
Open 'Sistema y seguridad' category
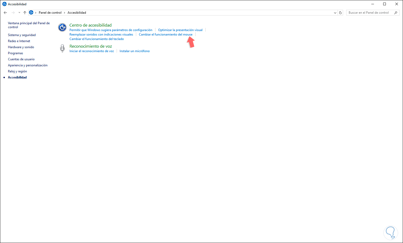point(22,35)
